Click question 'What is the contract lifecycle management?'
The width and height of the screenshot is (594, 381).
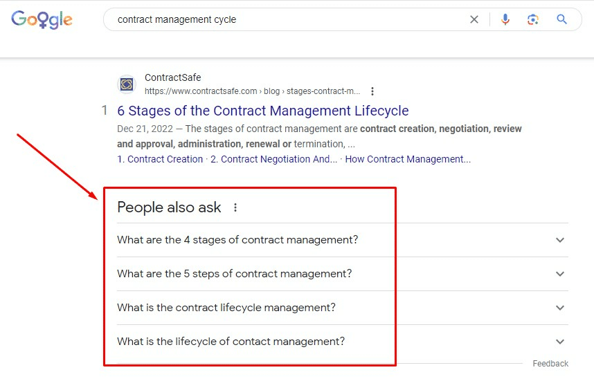coord(226,308)
